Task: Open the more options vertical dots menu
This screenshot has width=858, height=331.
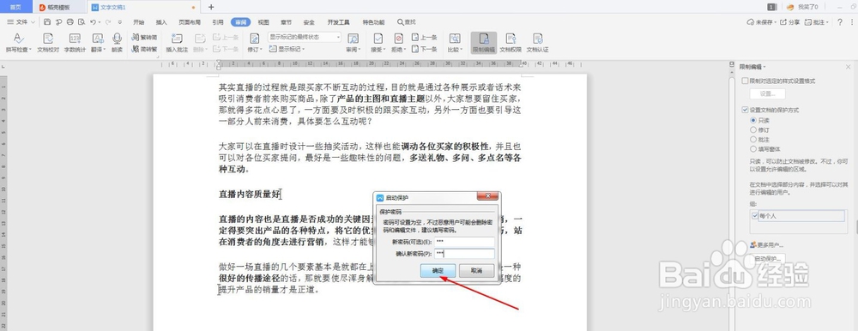Action: (852, 22)
